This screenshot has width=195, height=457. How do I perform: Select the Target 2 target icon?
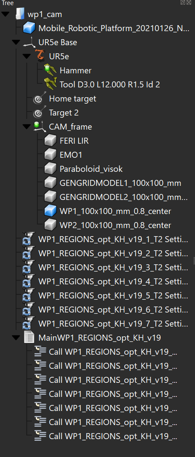[x=40, y=112]
